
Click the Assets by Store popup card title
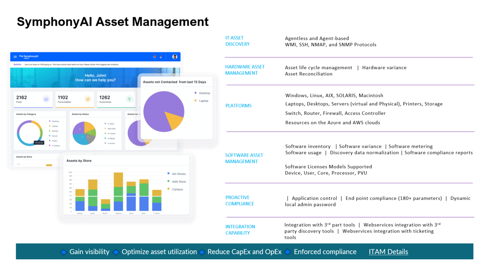pos(79,161)
